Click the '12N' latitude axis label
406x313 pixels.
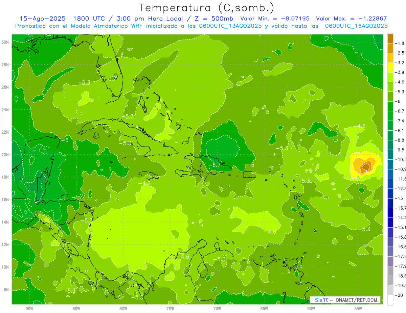point(6,244)
